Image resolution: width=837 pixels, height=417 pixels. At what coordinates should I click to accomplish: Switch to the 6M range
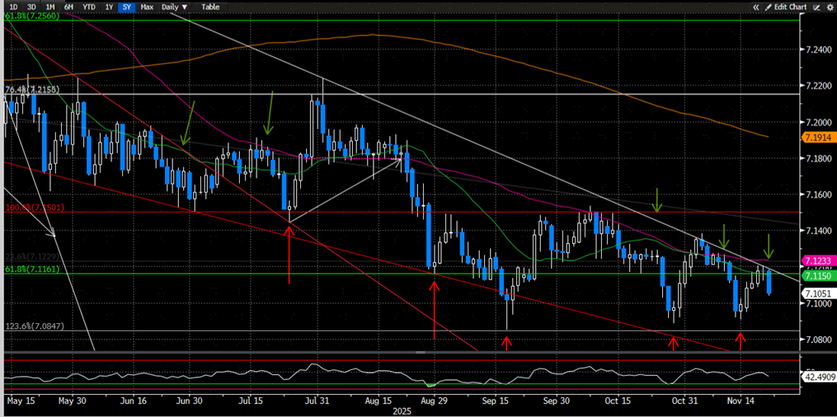click(68, 7)
